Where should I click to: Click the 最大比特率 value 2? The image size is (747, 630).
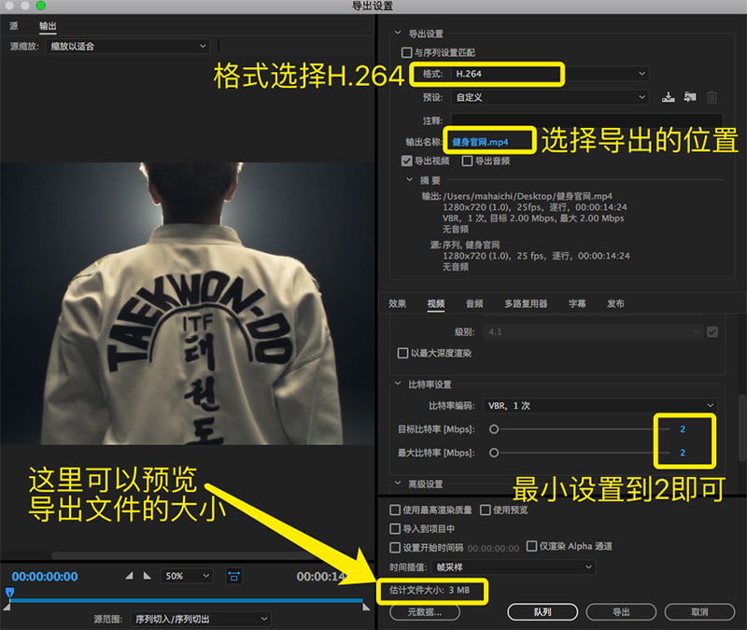(683, 453)
